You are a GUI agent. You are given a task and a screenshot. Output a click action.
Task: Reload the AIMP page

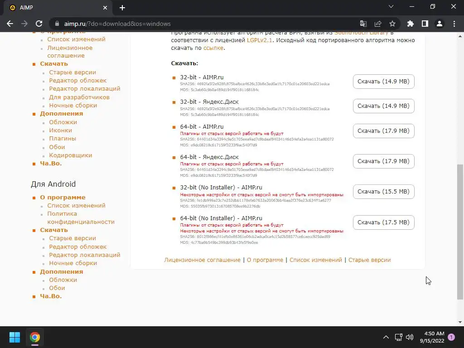(39, 24)
